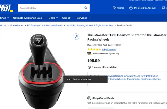Open the Stores locator icon
Viewport: 167px width, 109px height.
(x=114, y=8)
